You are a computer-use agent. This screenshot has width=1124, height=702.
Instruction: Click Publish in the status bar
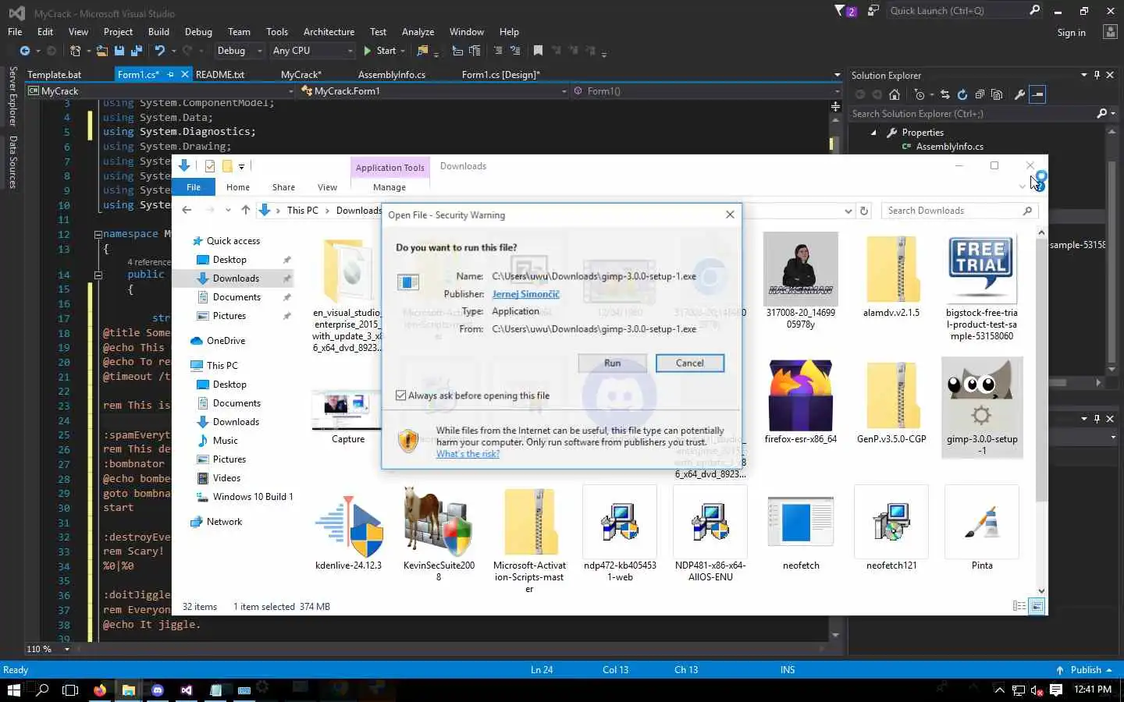pos(1084,670)
